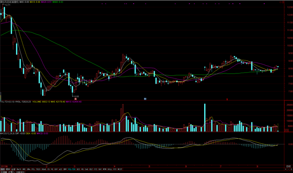The height and width of the screenshot is (173, 293).
Task: Click the stock name title at top left
Action: tap(9, 2)
